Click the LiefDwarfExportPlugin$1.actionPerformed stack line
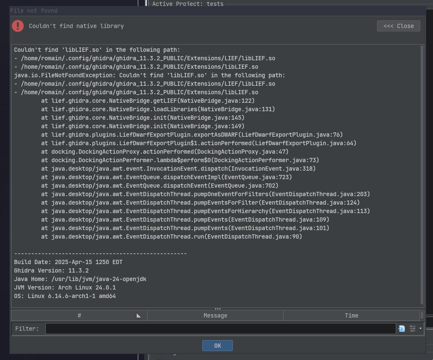This screenshot has height=360, width=433. (x=199, y=143)
